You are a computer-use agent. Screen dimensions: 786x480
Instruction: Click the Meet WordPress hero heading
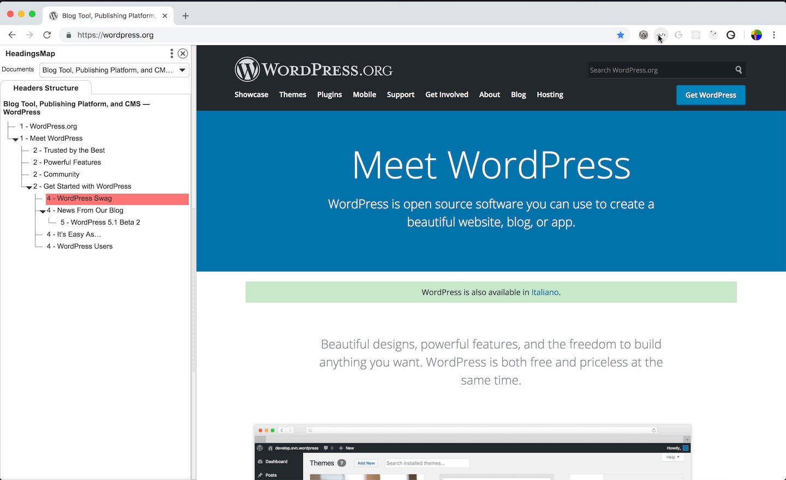pyautogui.click(x=491, y=165)
